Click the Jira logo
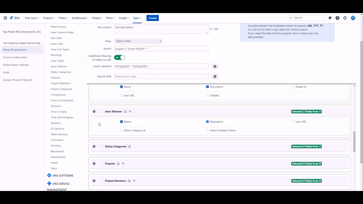 [14, 18]
